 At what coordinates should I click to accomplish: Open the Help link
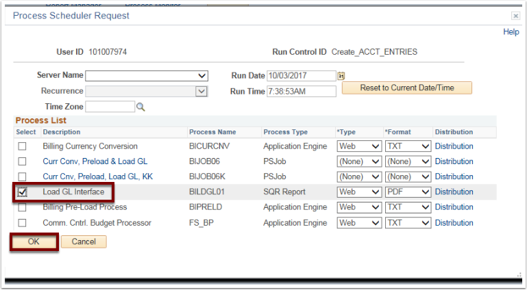point(511,32)
